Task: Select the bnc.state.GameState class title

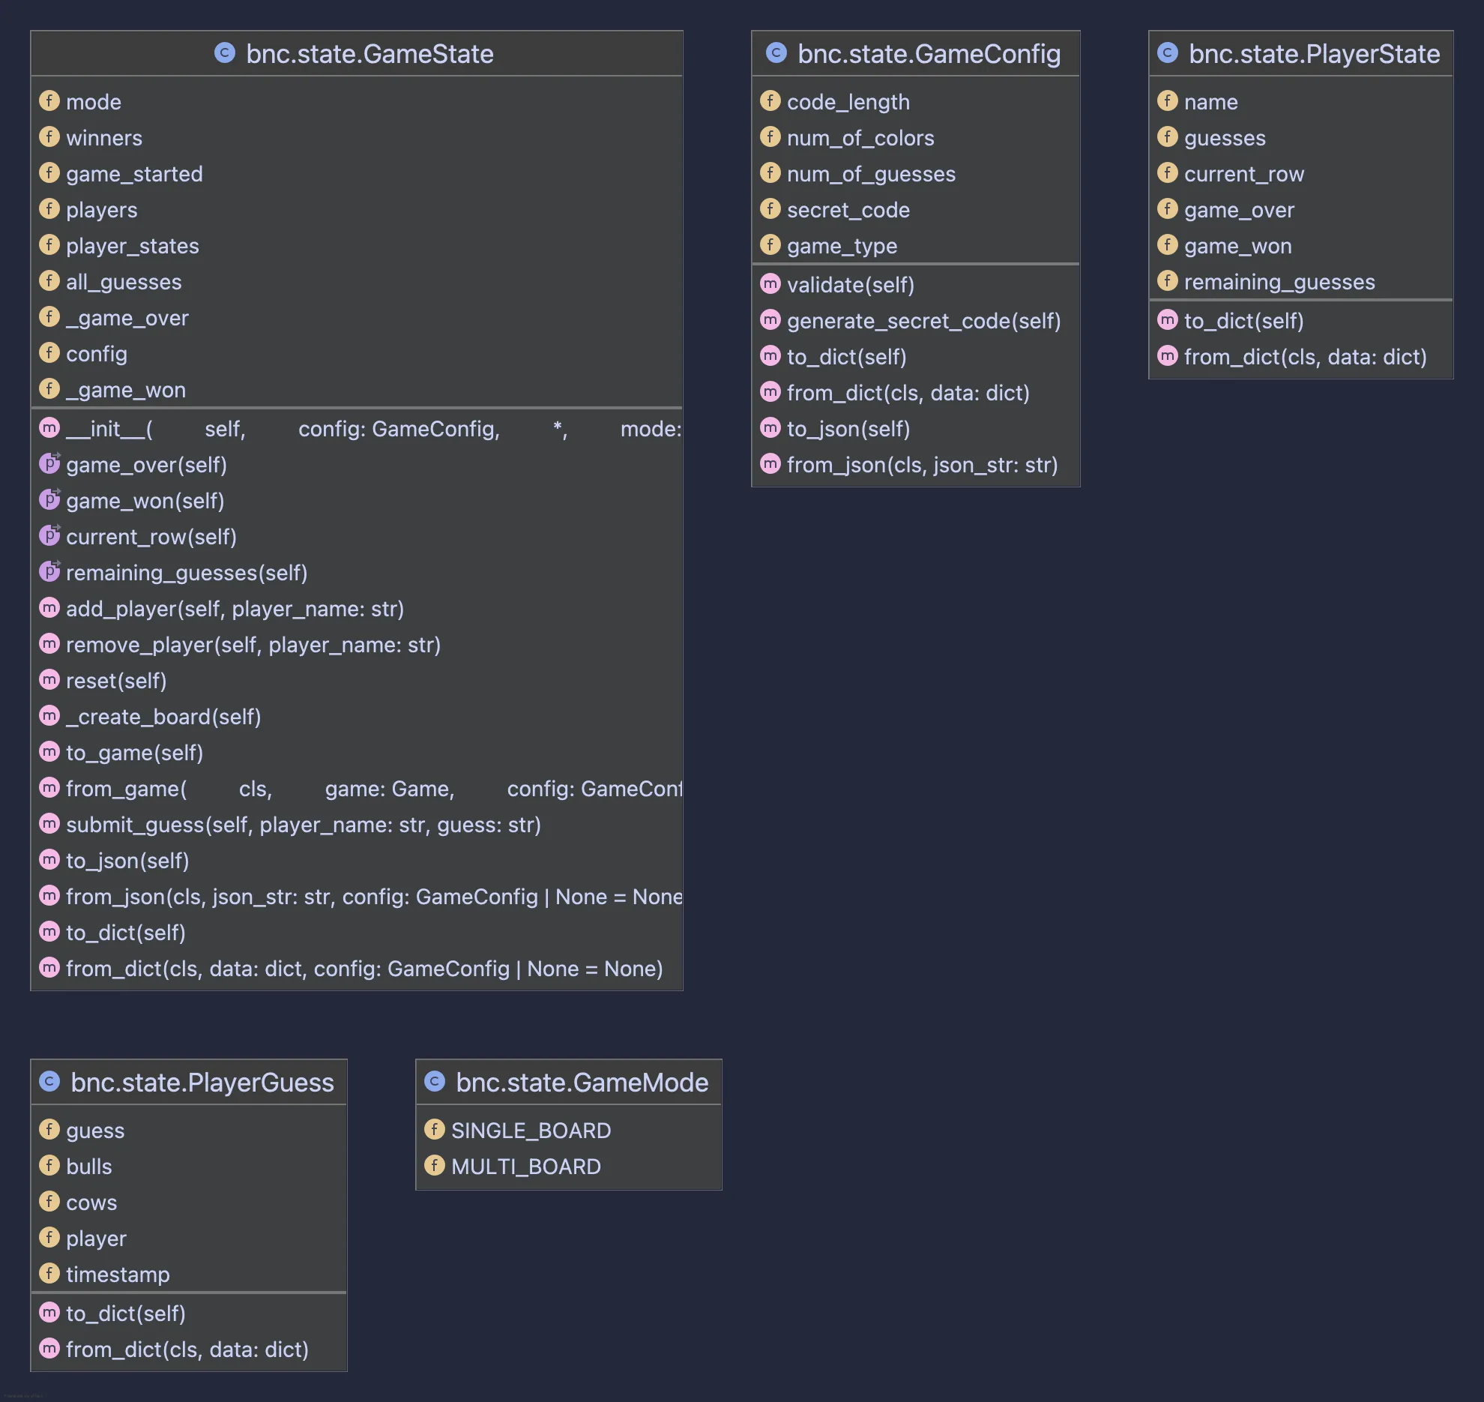Action: [x=370, y=54]
